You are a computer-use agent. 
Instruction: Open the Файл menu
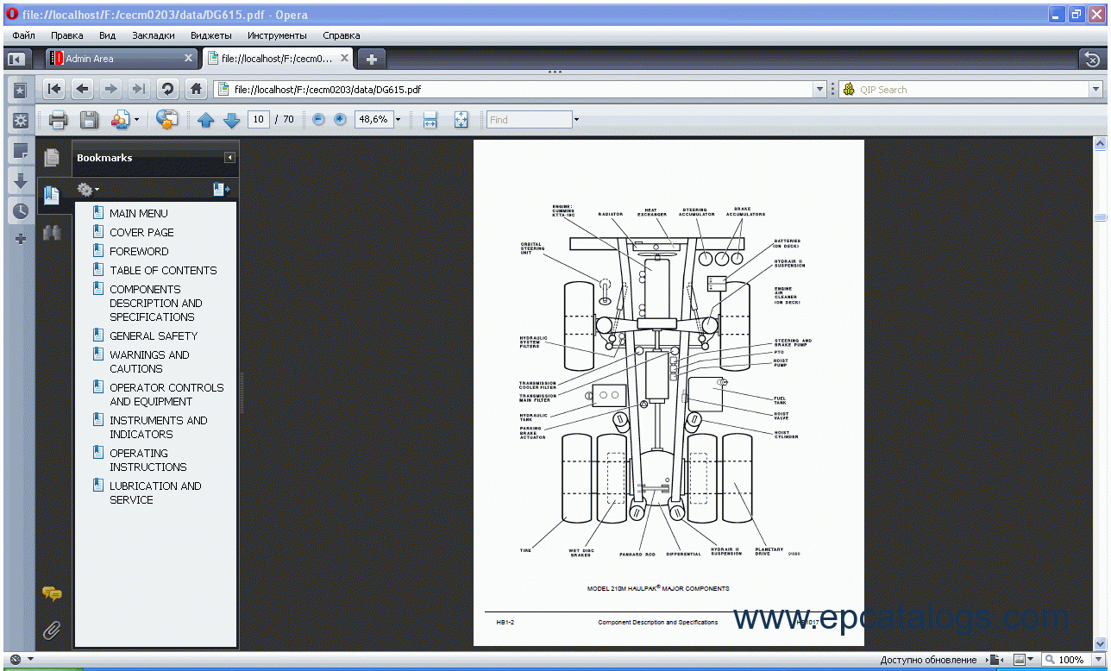[x=24, y=35]
